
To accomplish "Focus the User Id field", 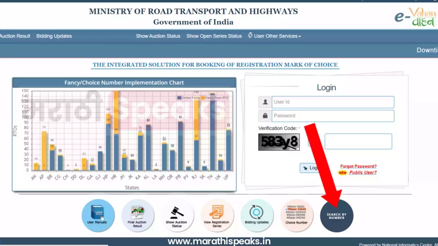I will 333,102.
